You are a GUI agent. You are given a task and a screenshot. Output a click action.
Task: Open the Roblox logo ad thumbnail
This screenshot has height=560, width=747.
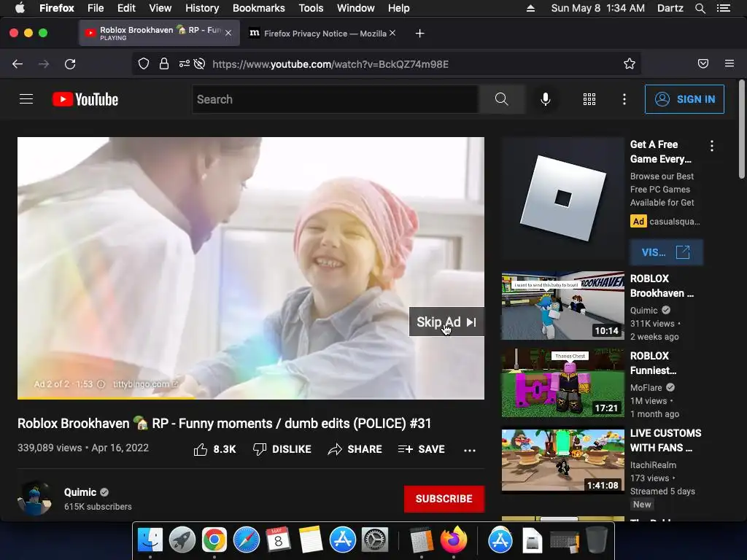(562, 198)
